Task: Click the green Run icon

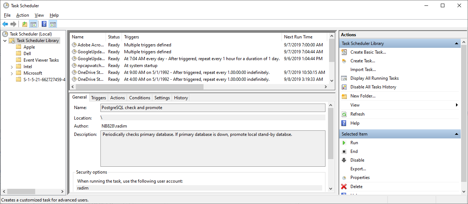Action: click(x=344, y=143)
